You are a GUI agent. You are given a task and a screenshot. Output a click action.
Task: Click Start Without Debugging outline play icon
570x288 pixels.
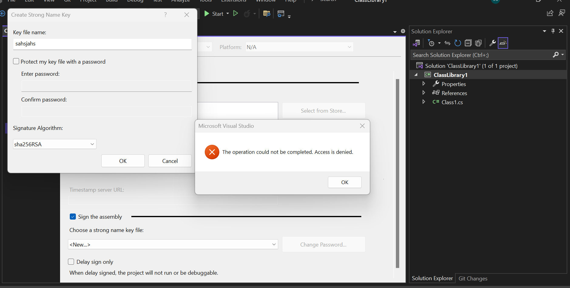[x=235, y=13]
